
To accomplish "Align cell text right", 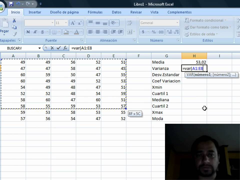I will [105, 32].
